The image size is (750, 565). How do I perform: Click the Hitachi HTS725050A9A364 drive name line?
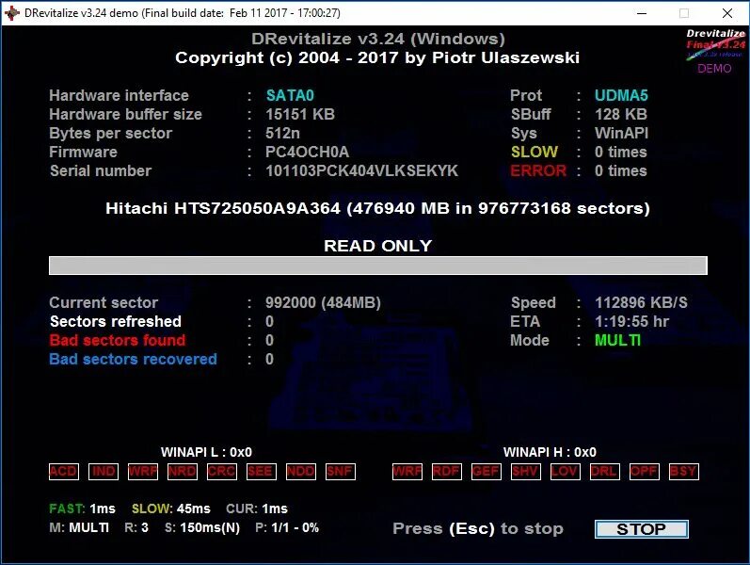tap(377, 209)
